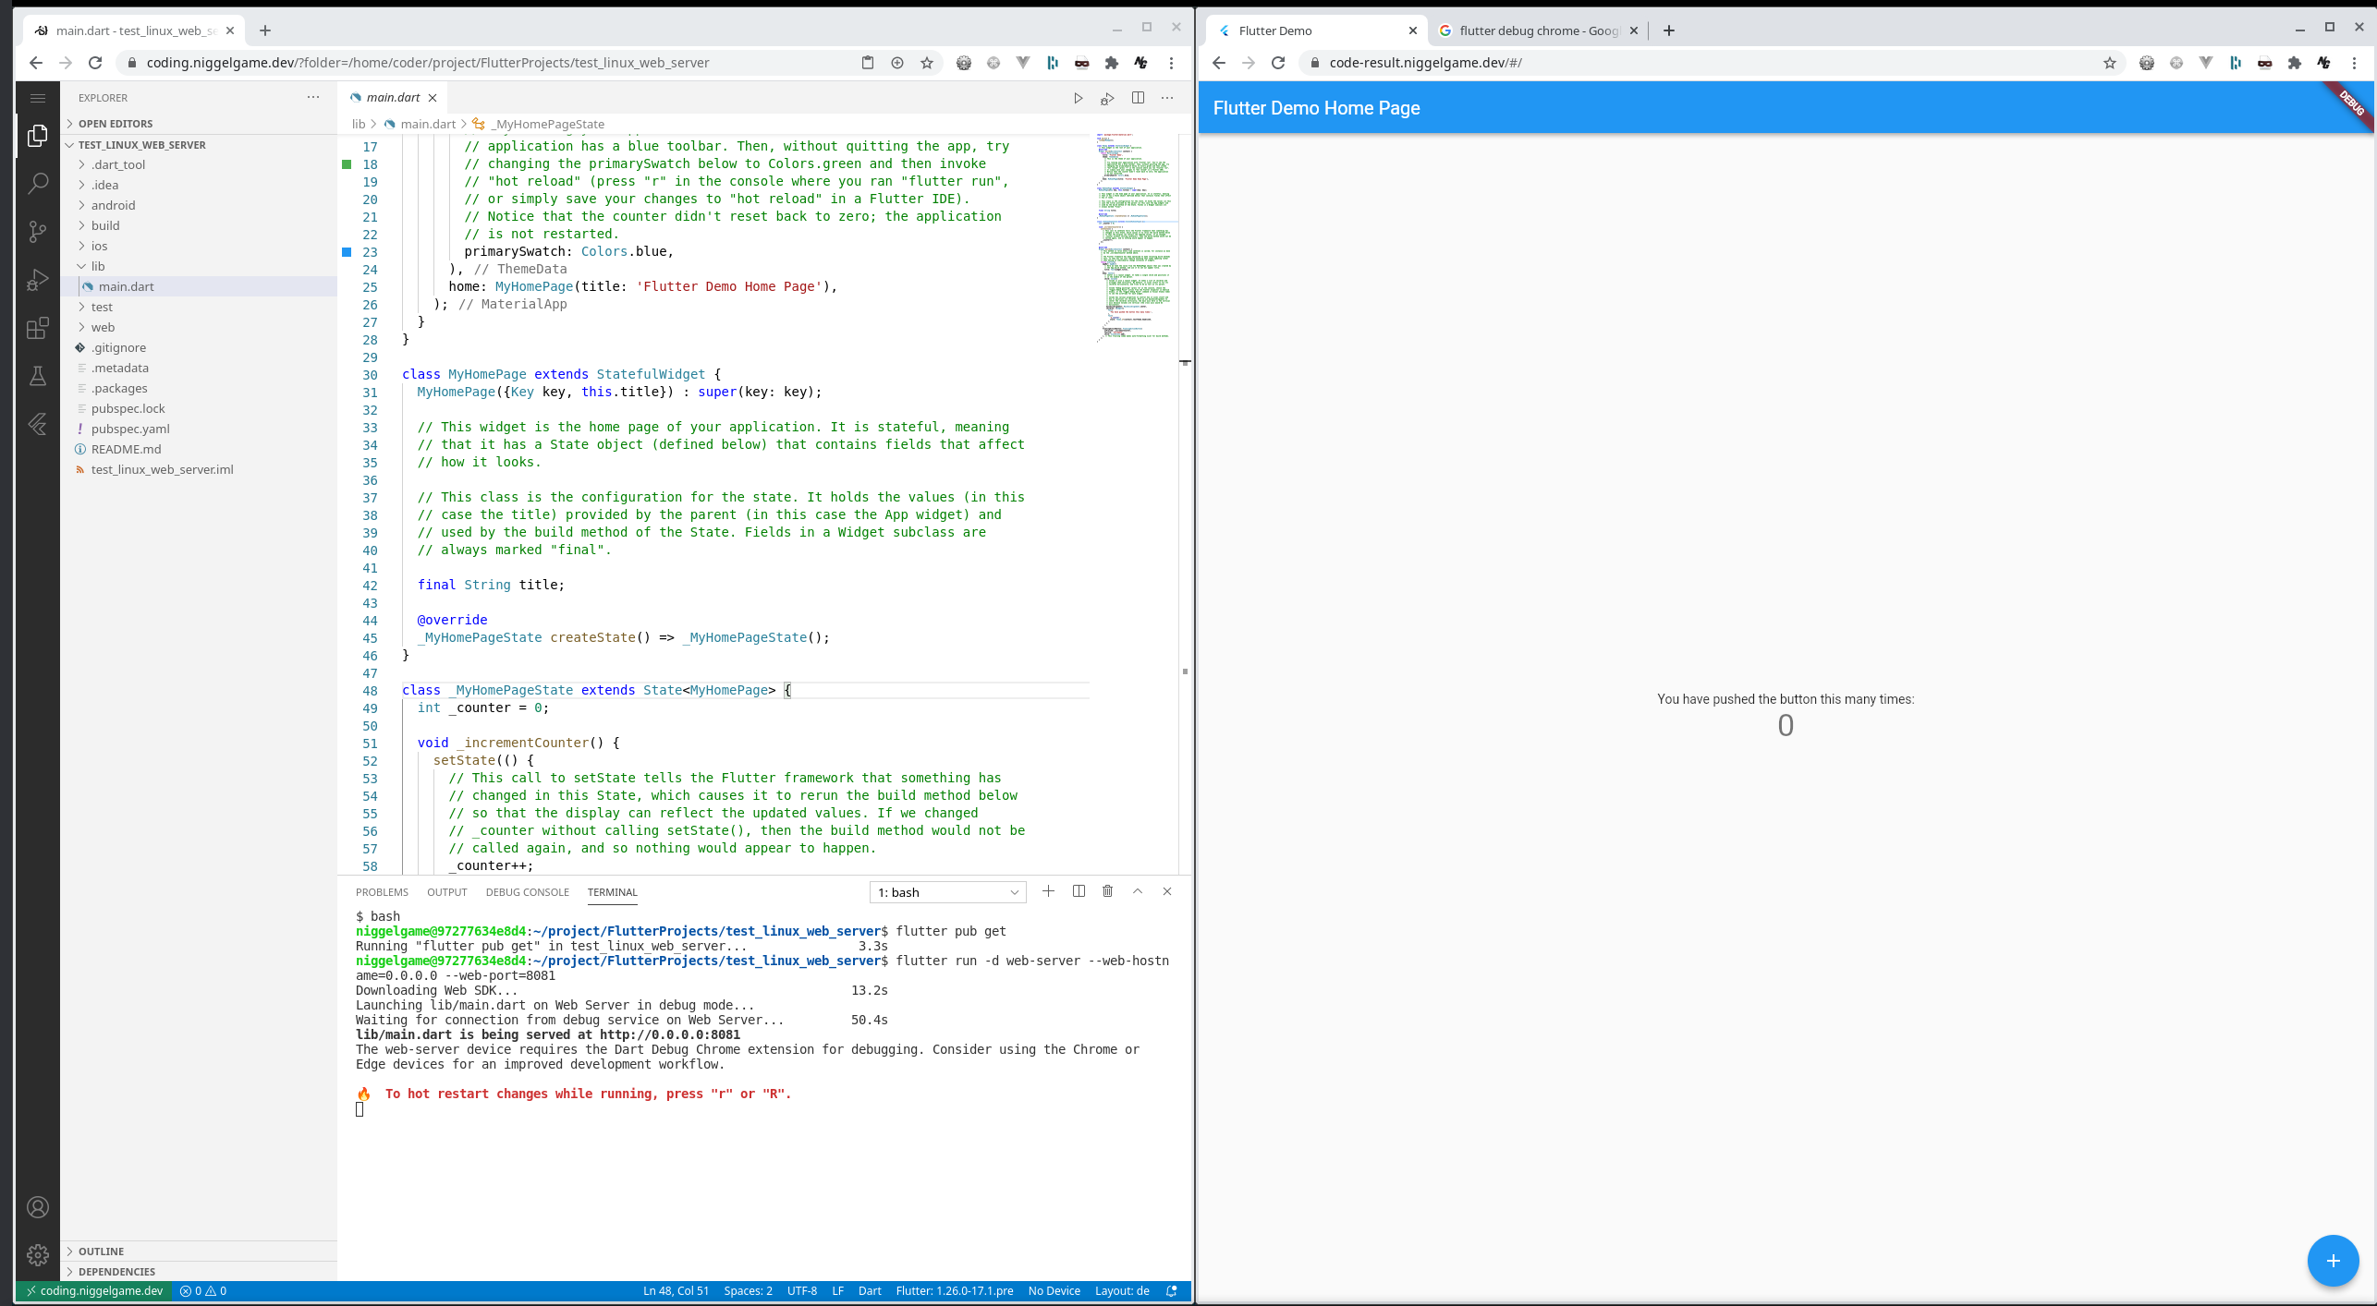Open the Run and Debug view
Screen dimensions: 2377x1306
click(38, 279)
